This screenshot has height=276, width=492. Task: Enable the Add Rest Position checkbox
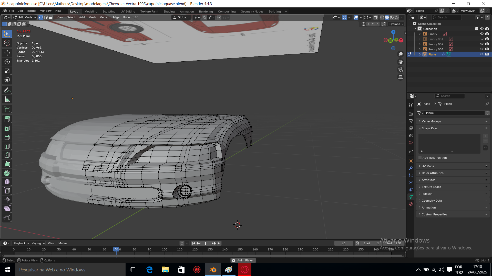420,158
